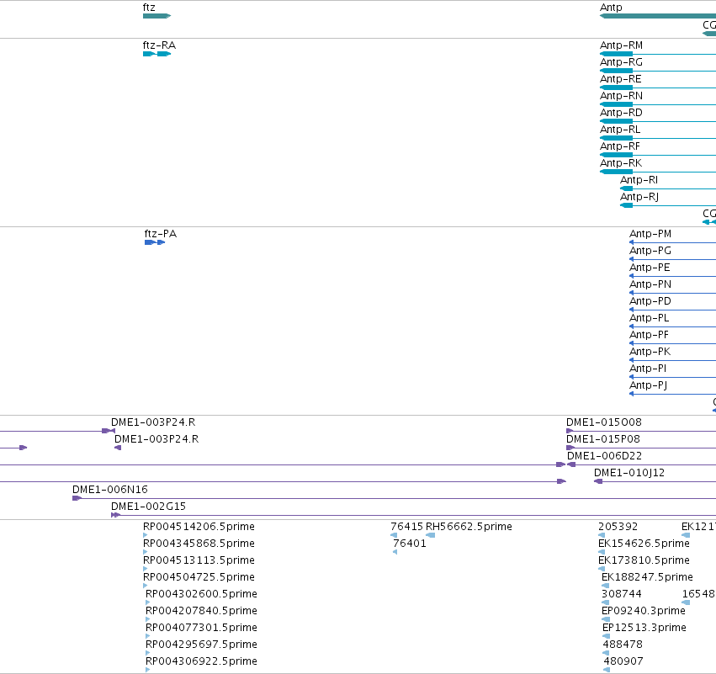Click the DME1-015P08 clone label

point(602,439)
